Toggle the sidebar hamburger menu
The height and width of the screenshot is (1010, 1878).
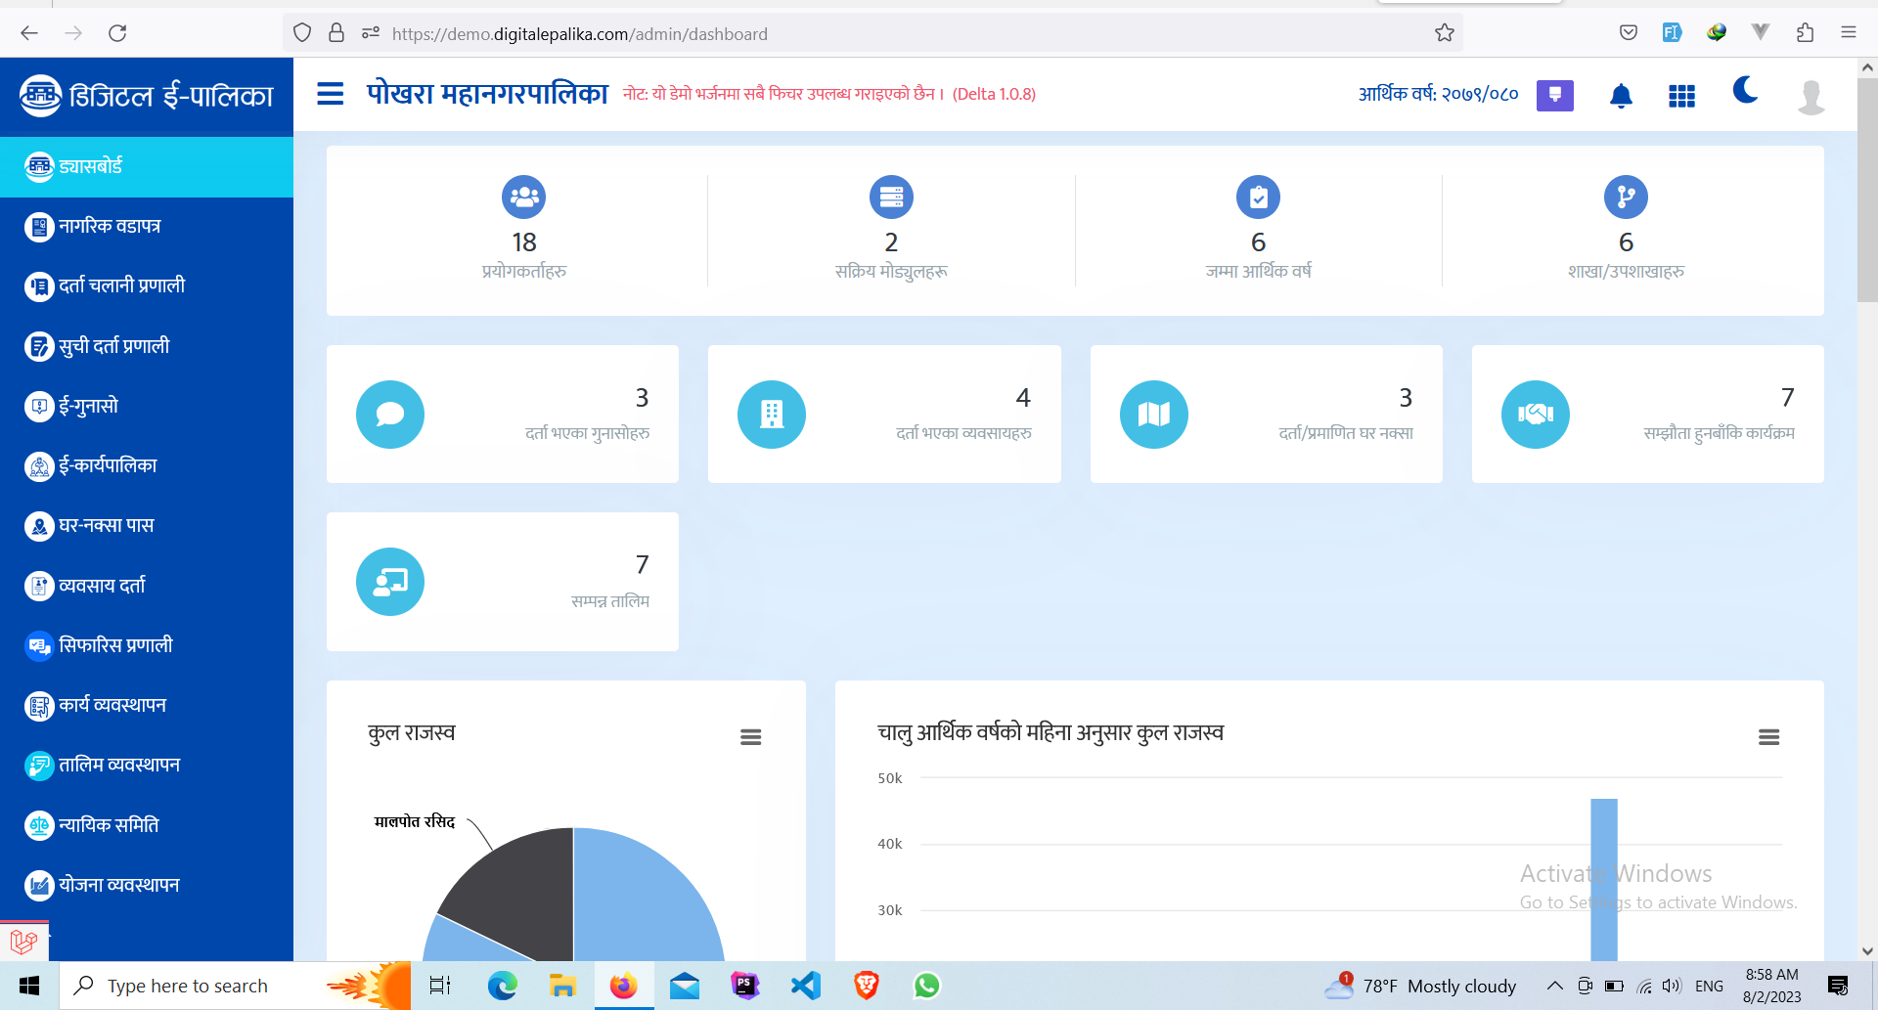[331, 94]
